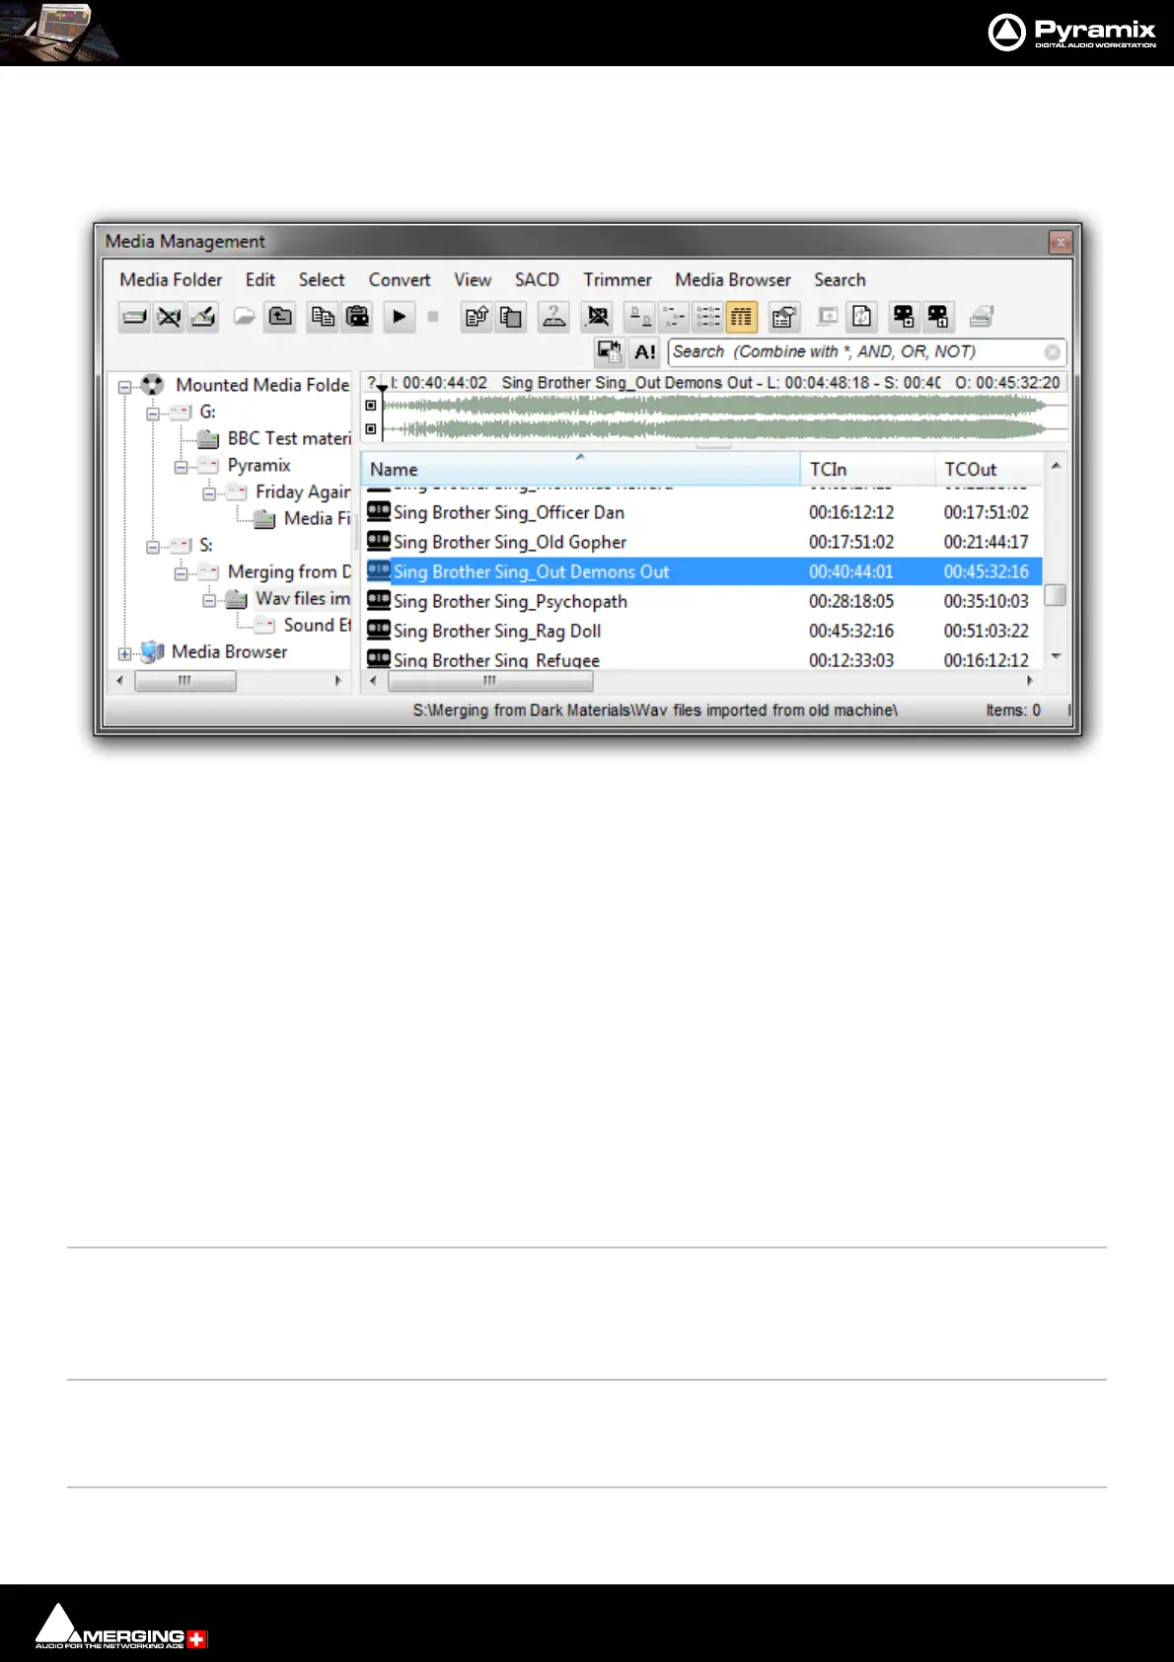
Task: Go up one folder level icon
Action: pos(280,317)
